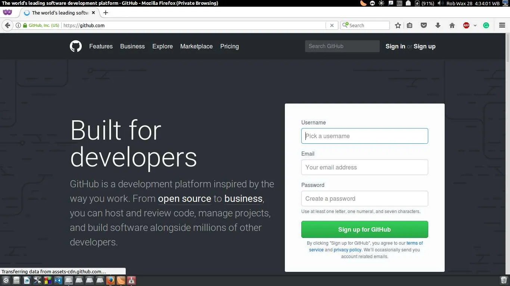This screenshot has width=510, height=286.
Task: Launch Visual Studio from the taskbar
Action: click(58, 280)
